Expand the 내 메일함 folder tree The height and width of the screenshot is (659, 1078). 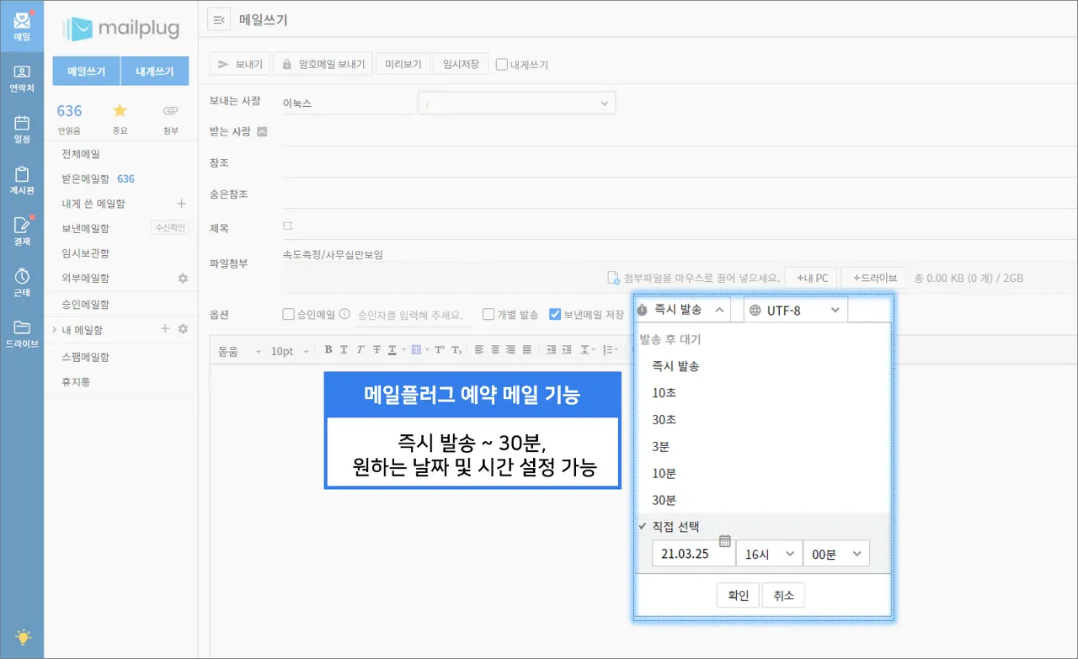tap(54, 329)
